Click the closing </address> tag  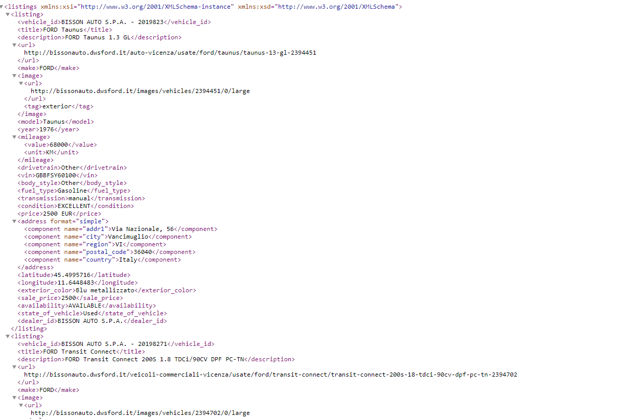(35, 267)
